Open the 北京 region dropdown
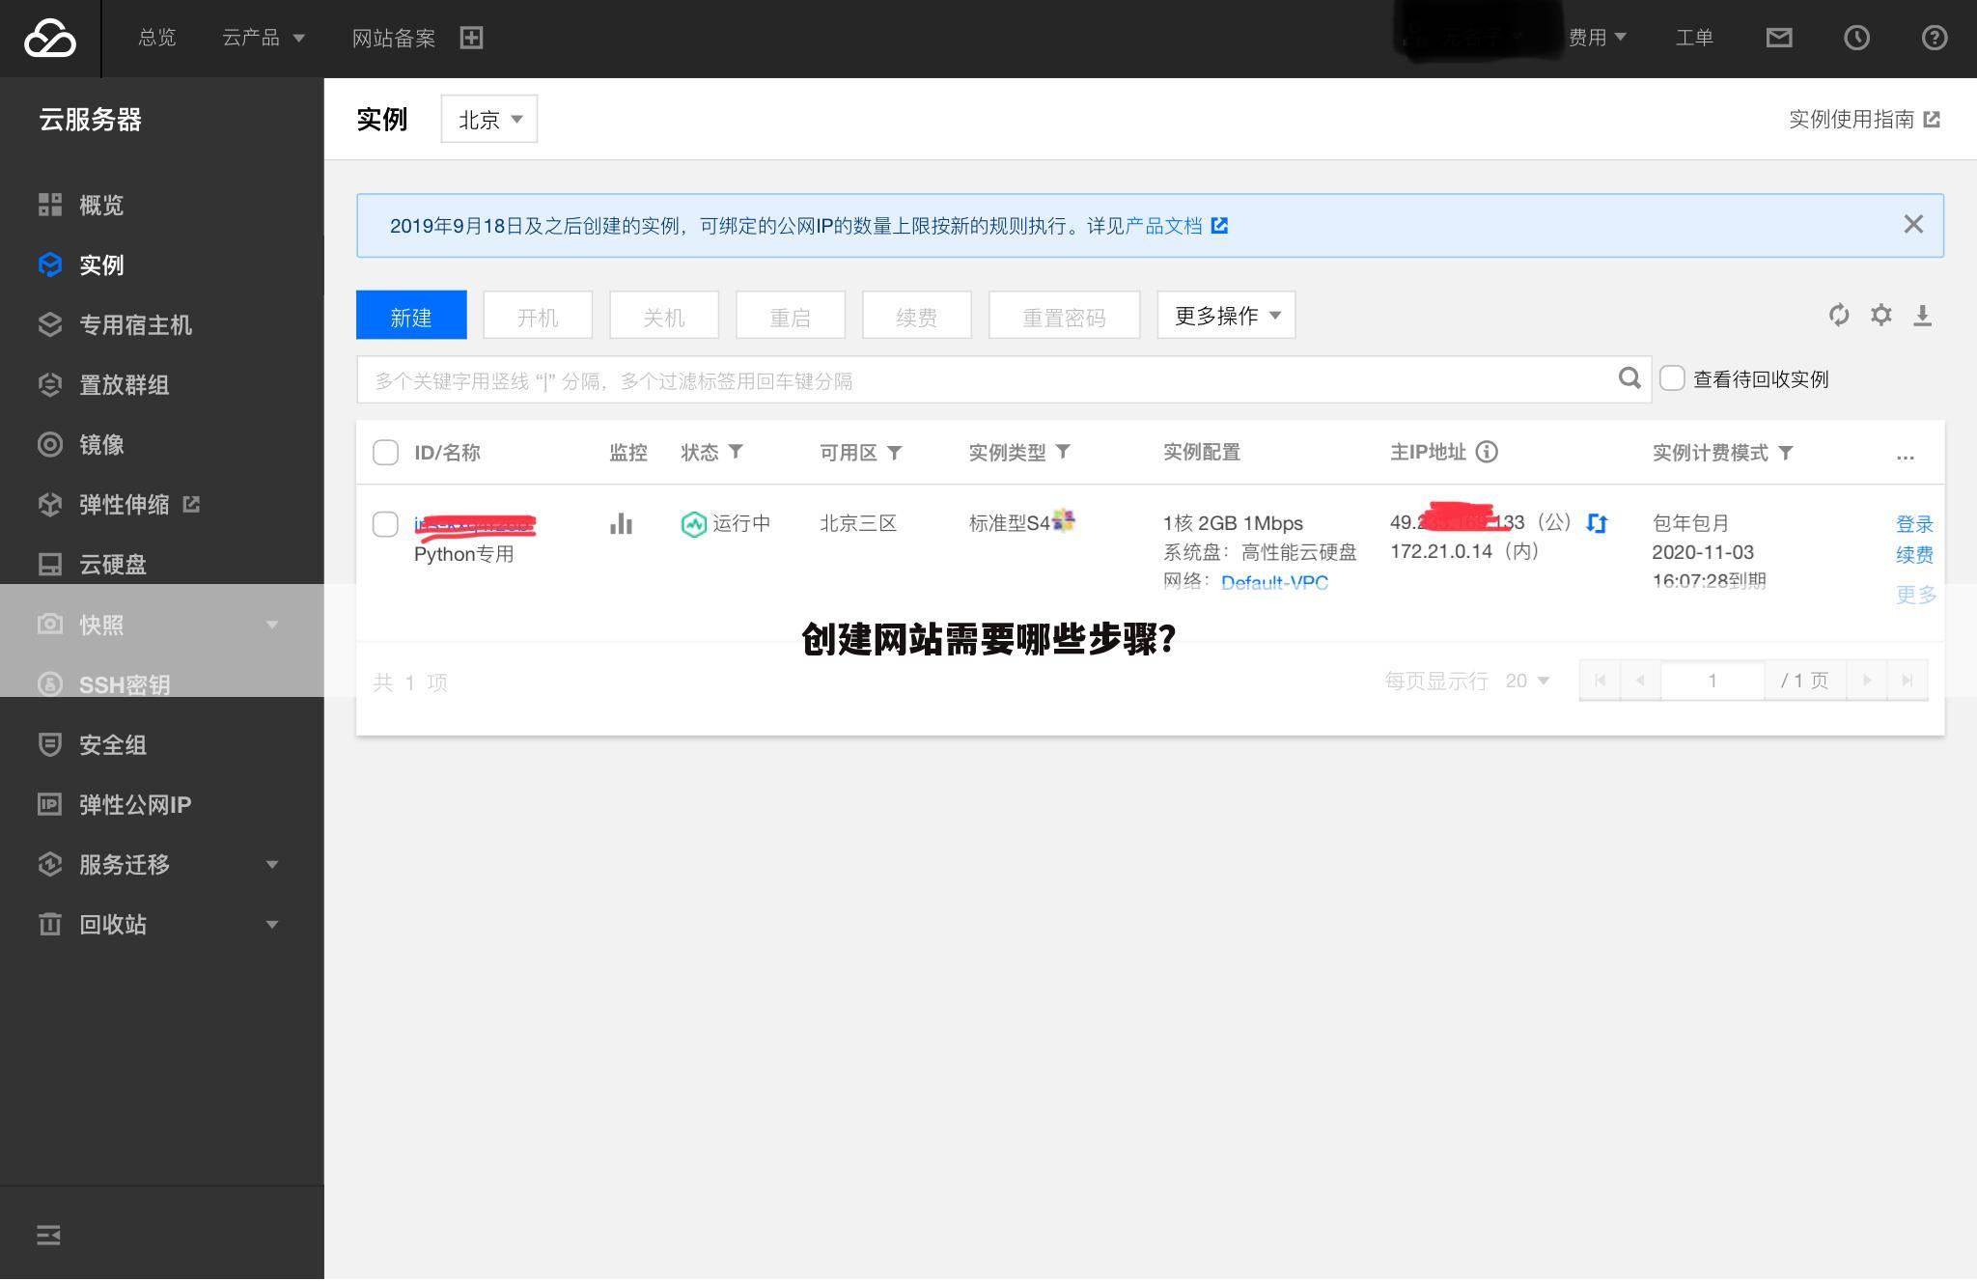The height and width of the screenshot is (1281, 1977). (x=488, y=119)
